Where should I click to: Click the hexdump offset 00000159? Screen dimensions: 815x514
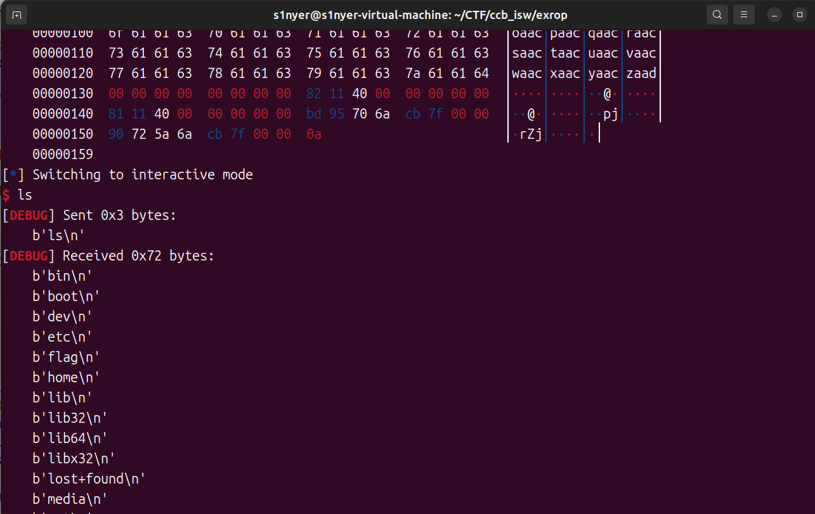point(63,154)
